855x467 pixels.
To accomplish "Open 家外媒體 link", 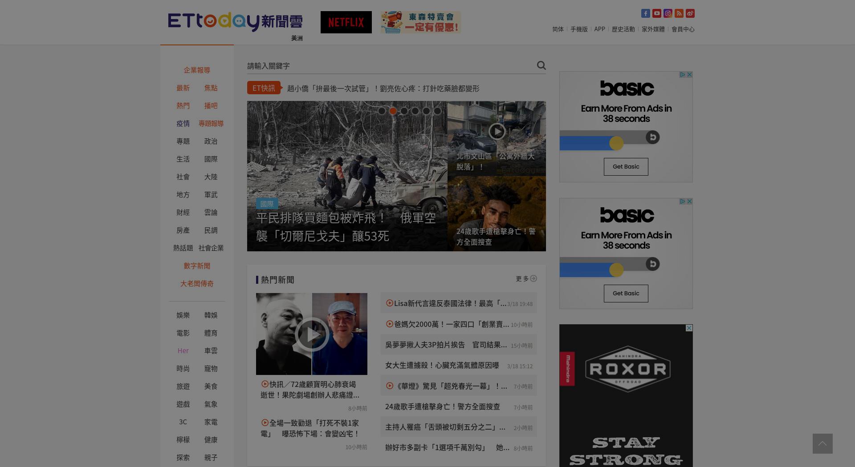I will pyautogui.click(x=653, y=29).
